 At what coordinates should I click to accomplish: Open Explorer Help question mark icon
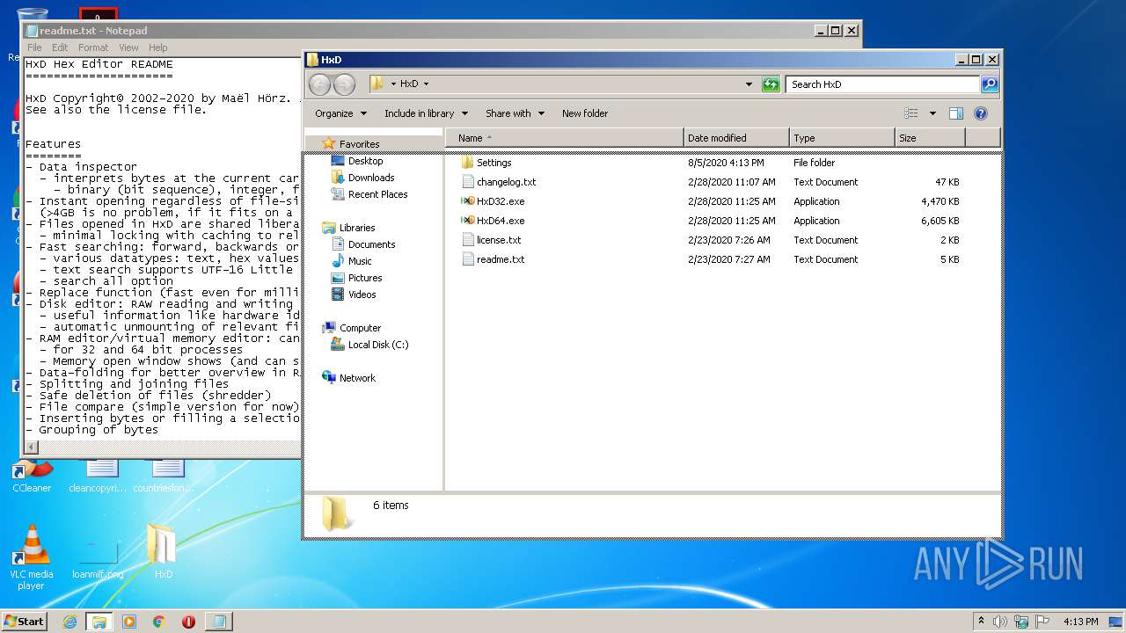pyautogui.click(x=981, y=113)
